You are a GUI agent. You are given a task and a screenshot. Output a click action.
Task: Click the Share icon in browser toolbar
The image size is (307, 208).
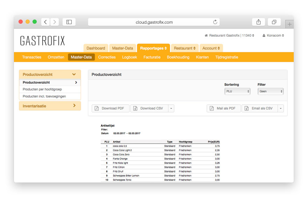258,22
